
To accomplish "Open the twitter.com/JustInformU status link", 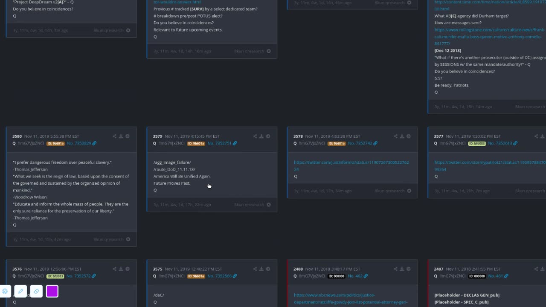I will [351, 166].
